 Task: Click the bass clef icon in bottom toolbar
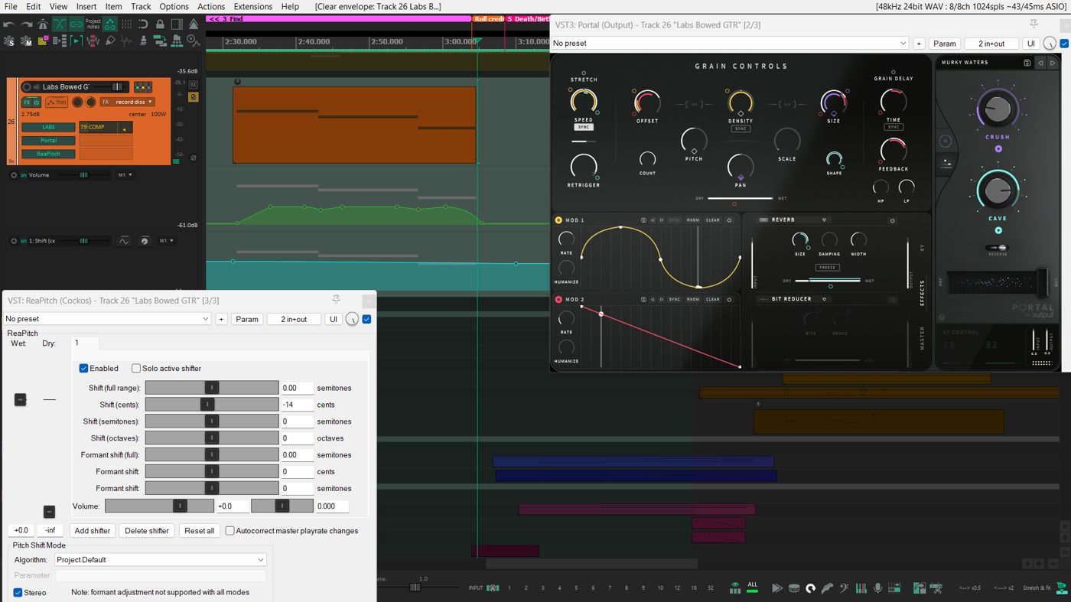pos(845,588)
